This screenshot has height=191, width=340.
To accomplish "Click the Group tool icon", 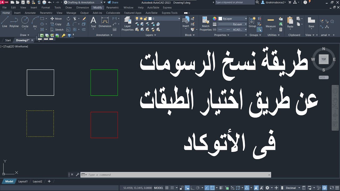I will coord(252,22).
